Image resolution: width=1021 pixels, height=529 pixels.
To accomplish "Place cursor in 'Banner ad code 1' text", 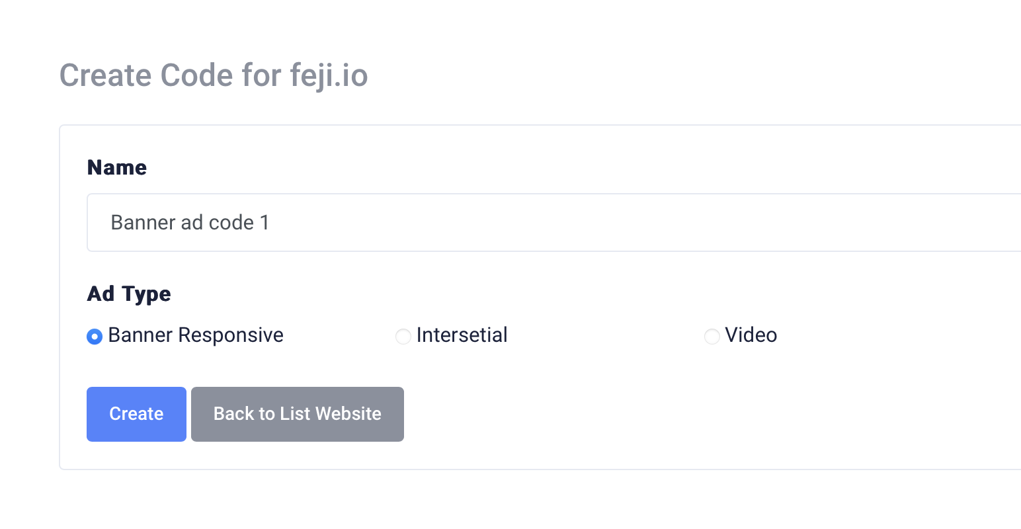I will click(x=190, y=223).
